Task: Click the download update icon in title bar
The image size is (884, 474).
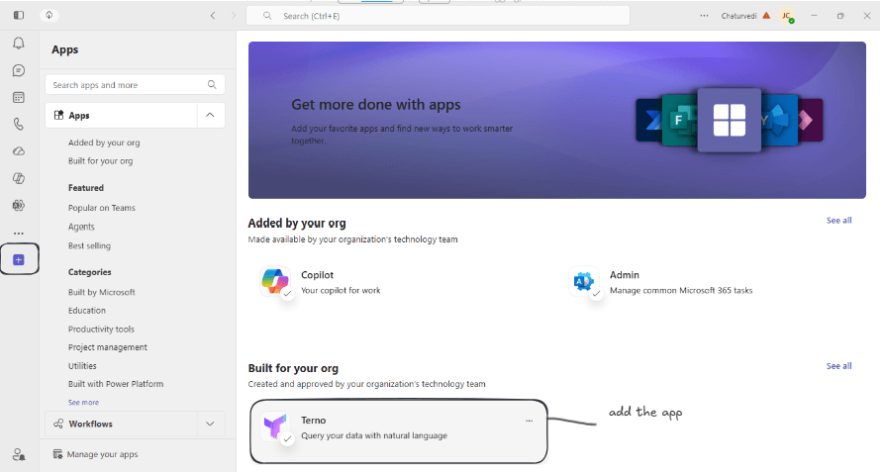Action: pos(49,15)
